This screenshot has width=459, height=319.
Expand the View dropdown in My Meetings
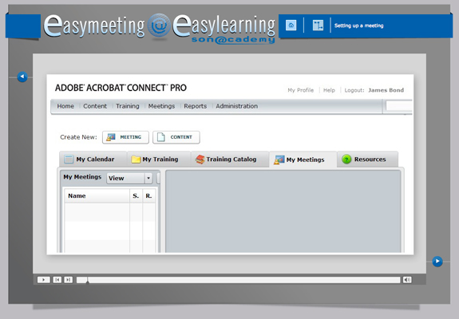point(129,178)
